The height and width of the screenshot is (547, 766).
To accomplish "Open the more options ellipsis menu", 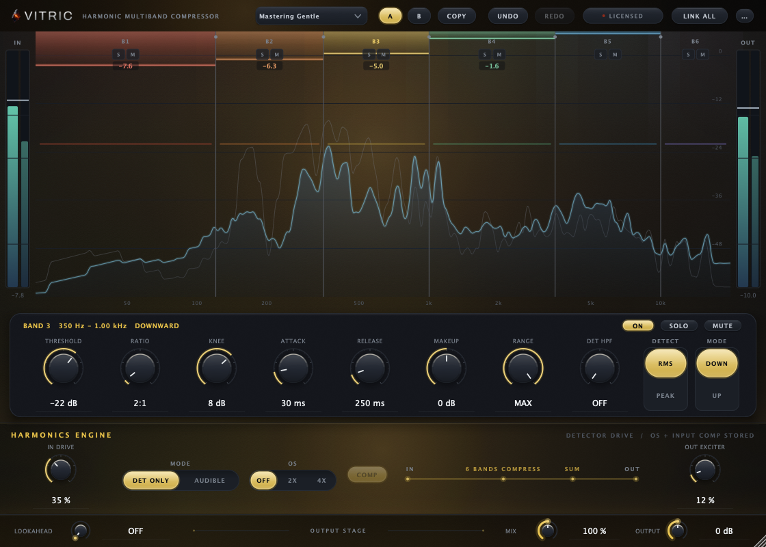I will click(745, 16).
